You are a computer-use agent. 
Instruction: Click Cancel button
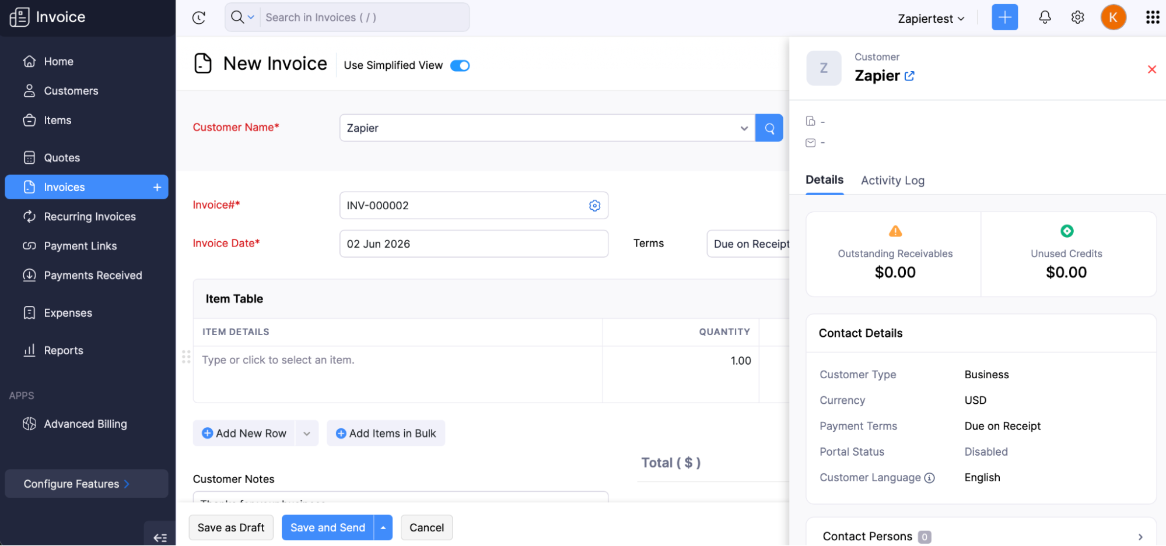click(426, 527)
